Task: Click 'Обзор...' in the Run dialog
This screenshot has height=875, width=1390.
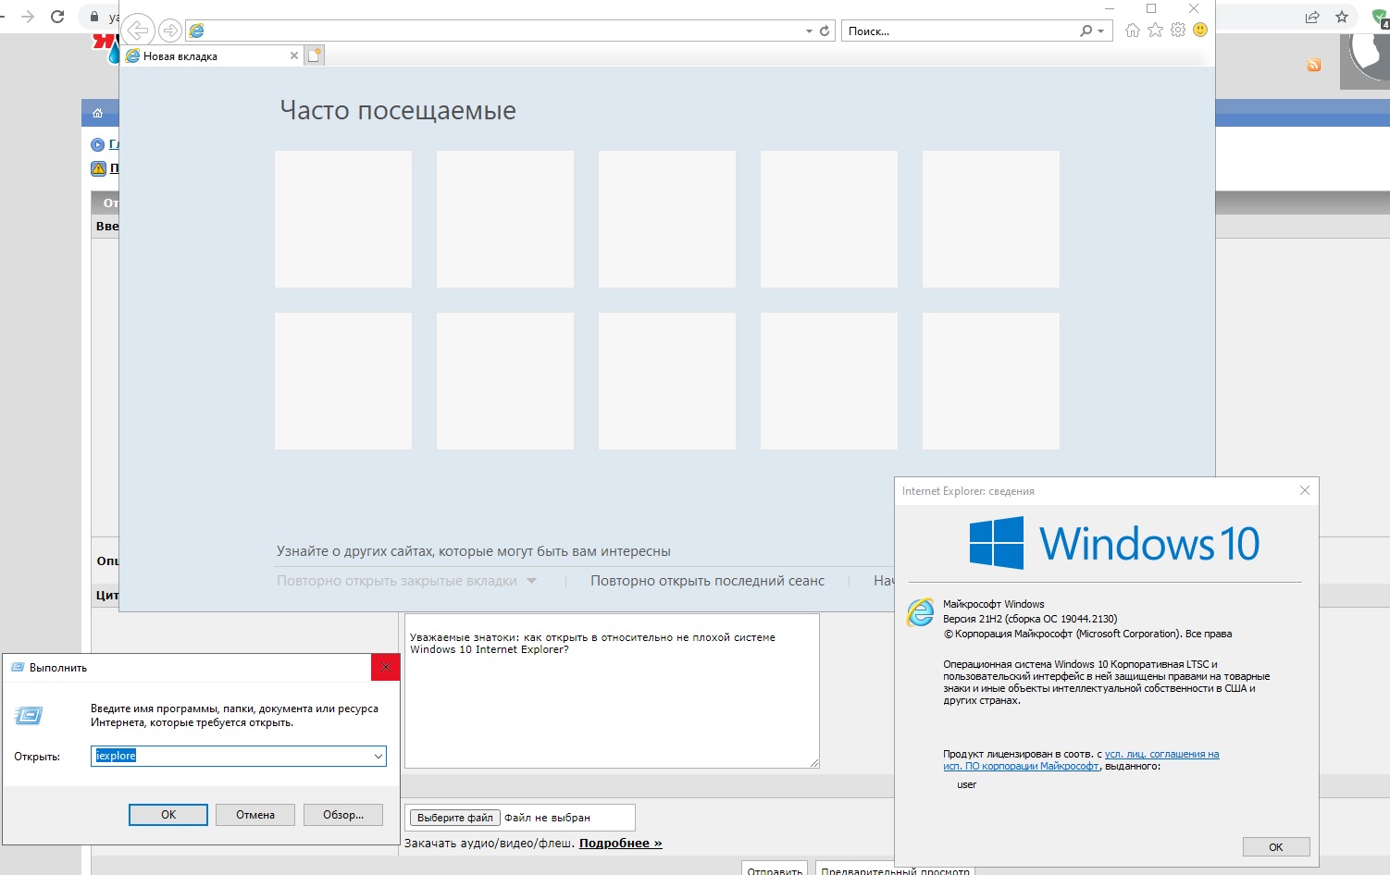Action: click(343, 815)
